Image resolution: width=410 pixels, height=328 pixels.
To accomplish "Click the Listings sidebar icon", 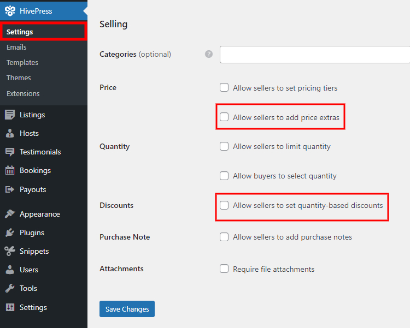I will [x=10, y=115].
